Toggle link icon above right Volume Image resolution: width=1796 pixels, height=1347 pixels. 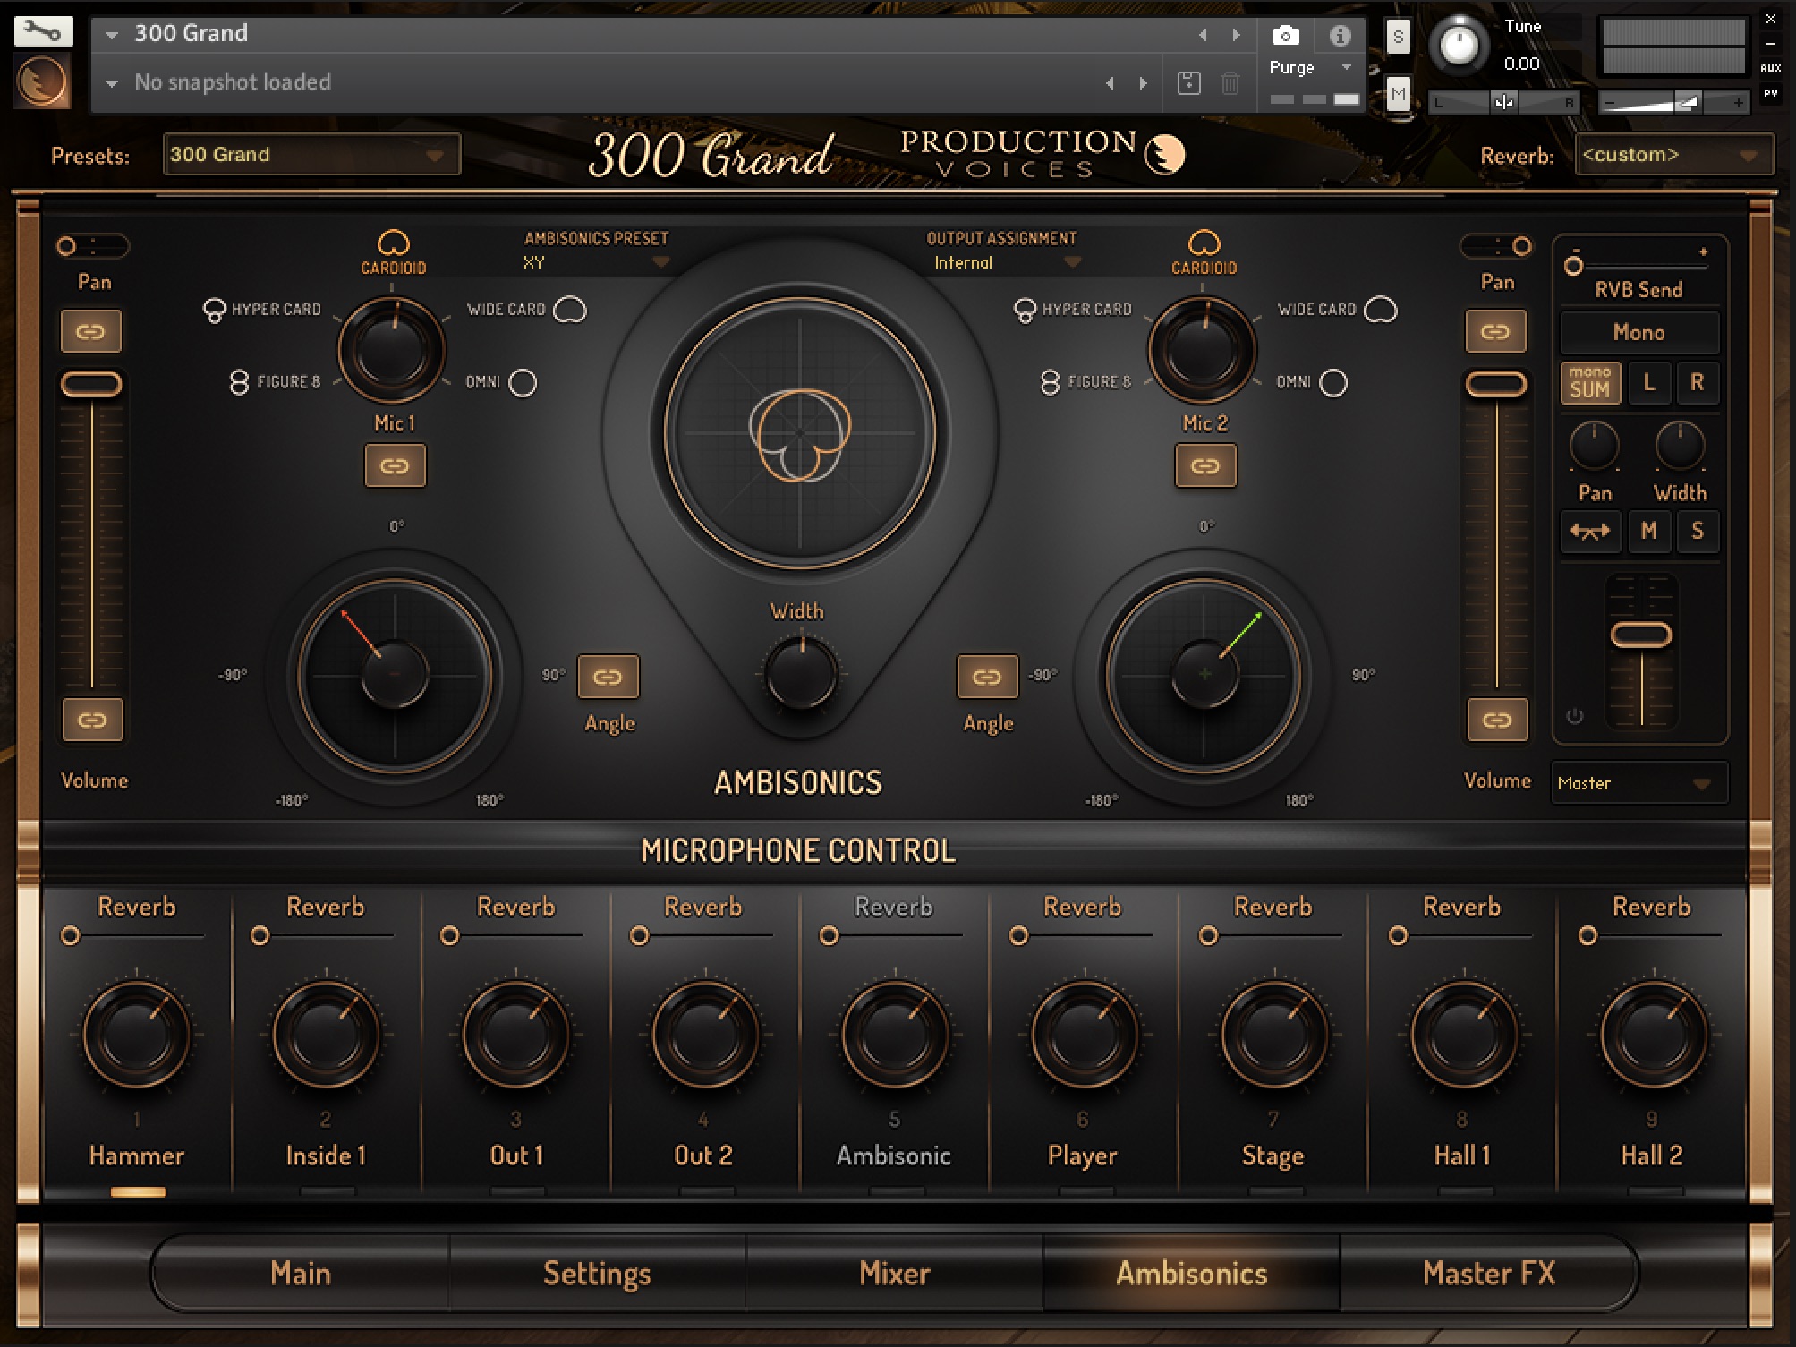(1497, 720)
